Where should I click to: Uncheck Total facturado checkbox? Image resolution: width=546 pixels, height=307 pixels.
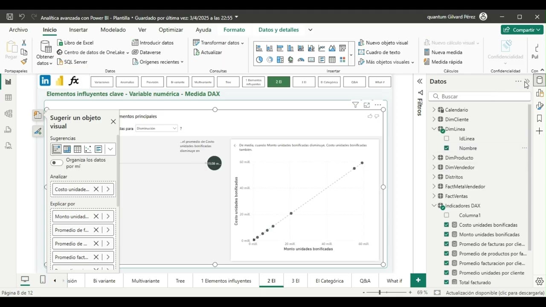(x=447, y=282)
